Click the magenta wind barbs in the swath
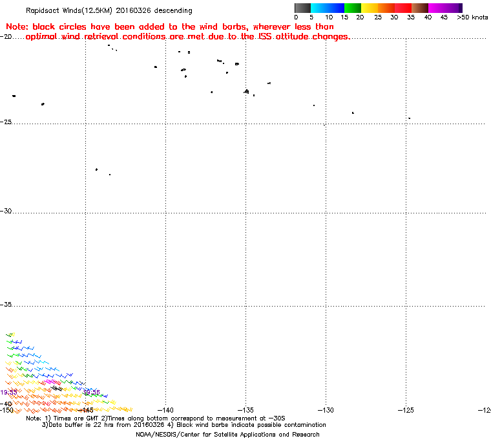 [52, 382]
